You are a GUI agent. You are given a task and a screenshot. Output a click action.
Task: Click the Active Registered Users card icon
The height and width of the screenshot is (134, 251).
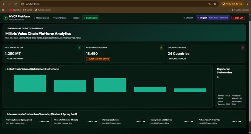pos(161,48)
